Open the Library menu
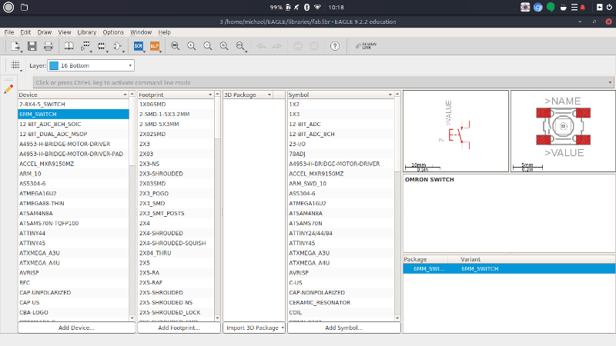Viewport: 616px width, 346px height. click(87, 32)
